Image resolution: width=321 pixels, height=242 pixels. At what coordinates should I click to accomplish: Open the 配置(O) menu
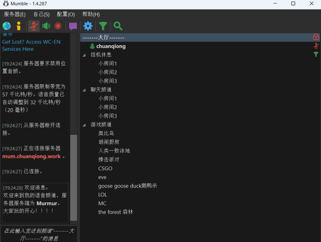66,14
